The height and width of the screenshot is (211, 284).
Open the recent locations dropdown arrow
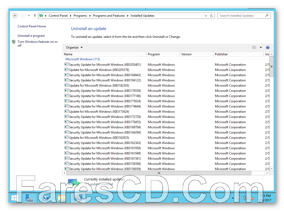click(29, 16)
